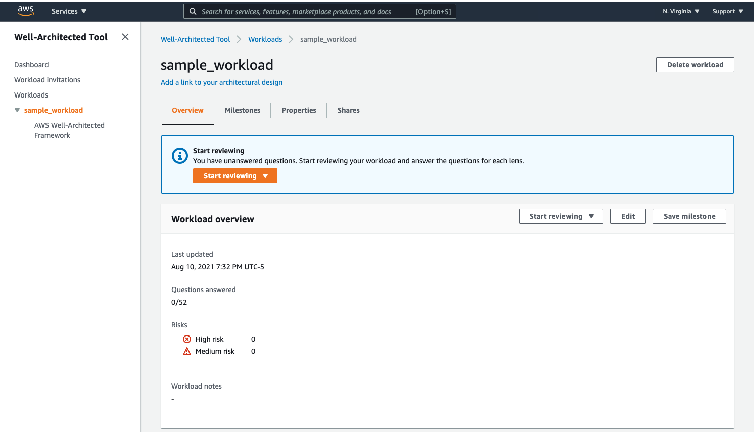
Task: Click the AWS logo home icon
Action: coord(26,11)
